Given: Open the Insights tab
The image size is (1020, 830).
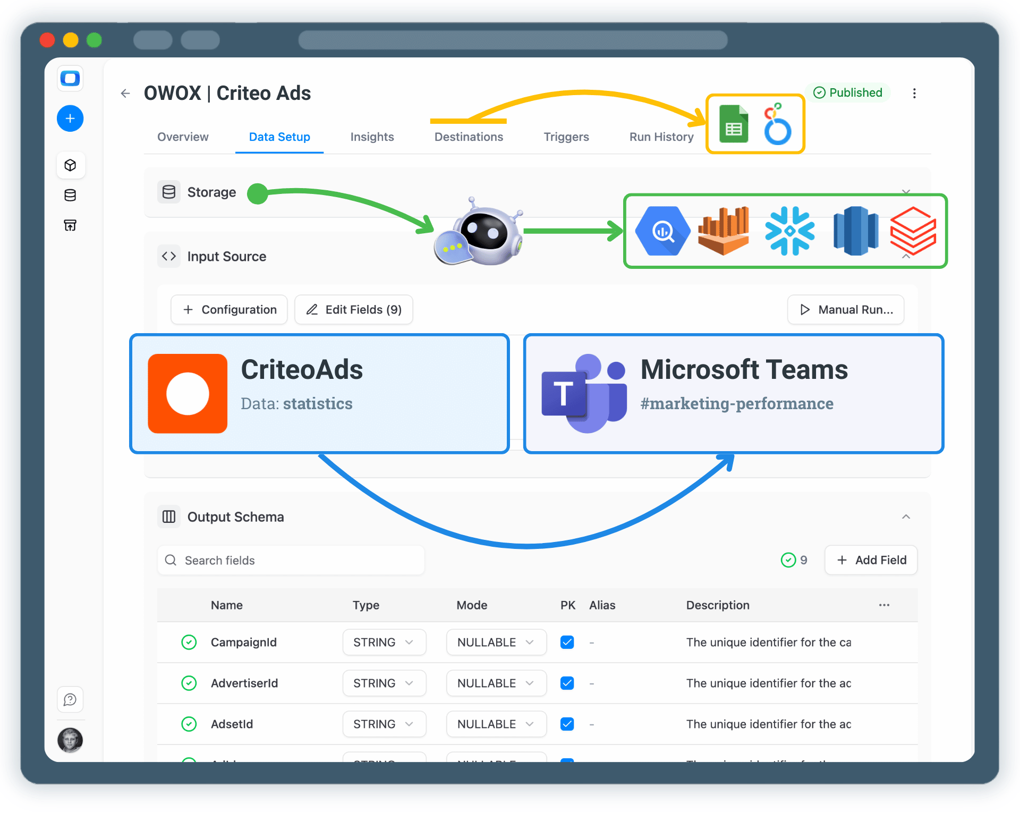Looking at the screenshot, I should point(372,137).
